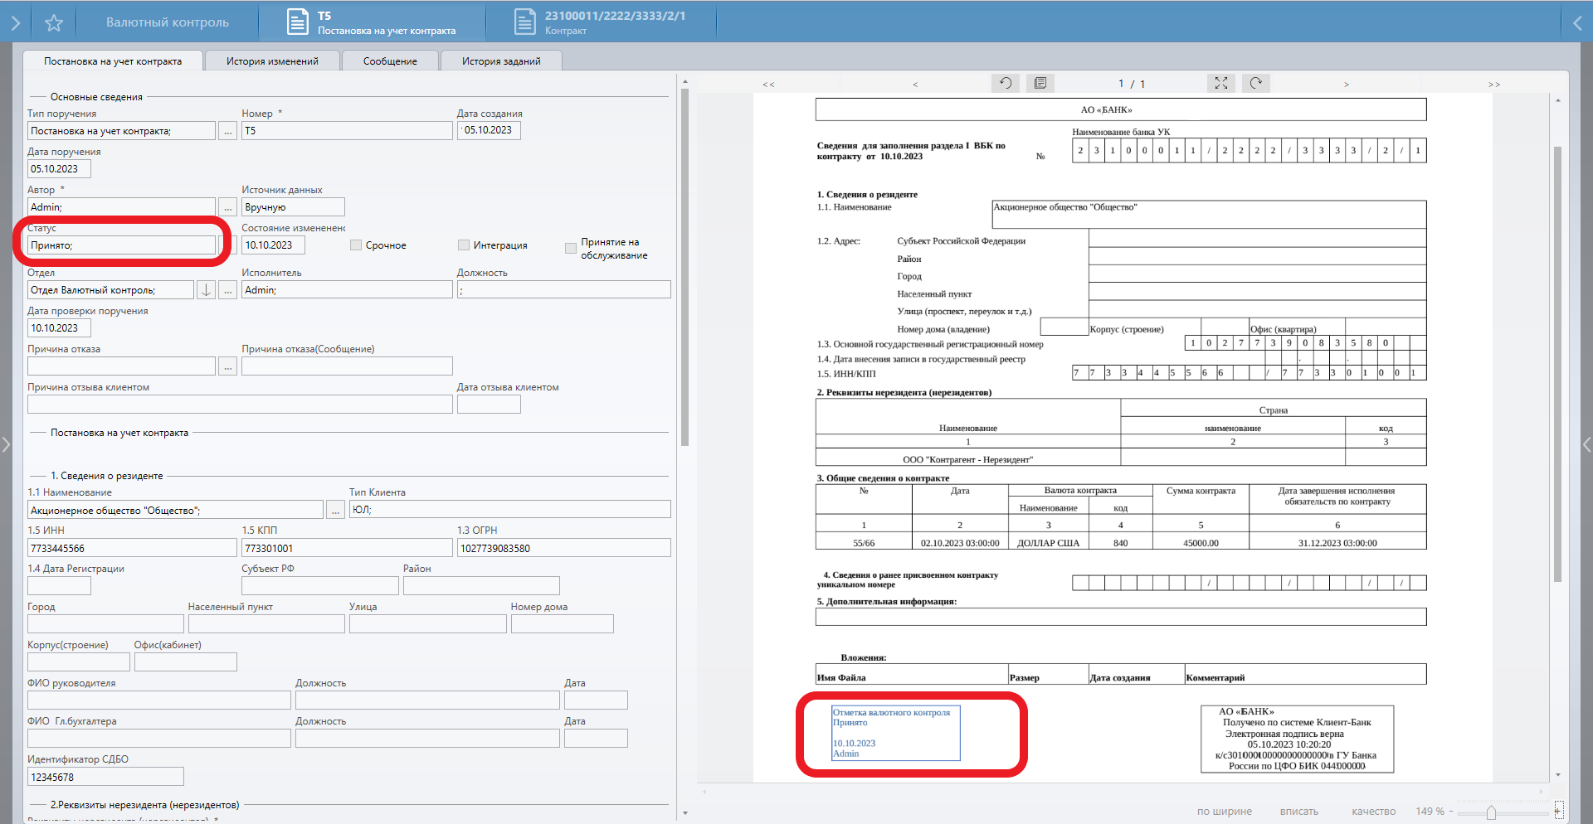Click the down arrow button next to Отдел
The width and height of the screenshot is (1593, 824).
(x=206, y=290)
